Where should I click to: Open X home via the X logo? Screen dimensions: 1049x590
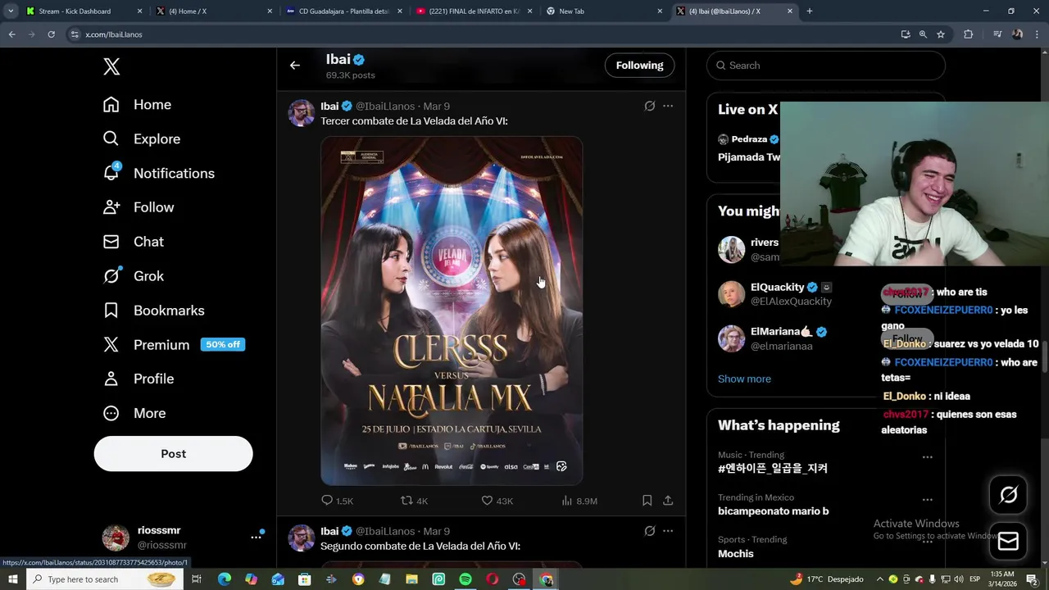coord(111,67)
